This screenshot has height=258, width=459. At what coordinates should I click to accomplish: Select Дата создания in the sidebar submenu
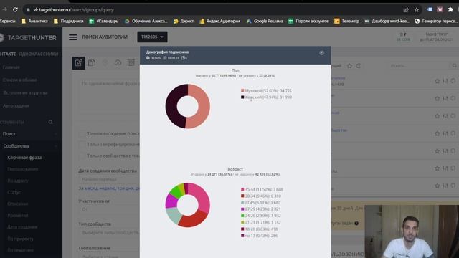[22, 227]
